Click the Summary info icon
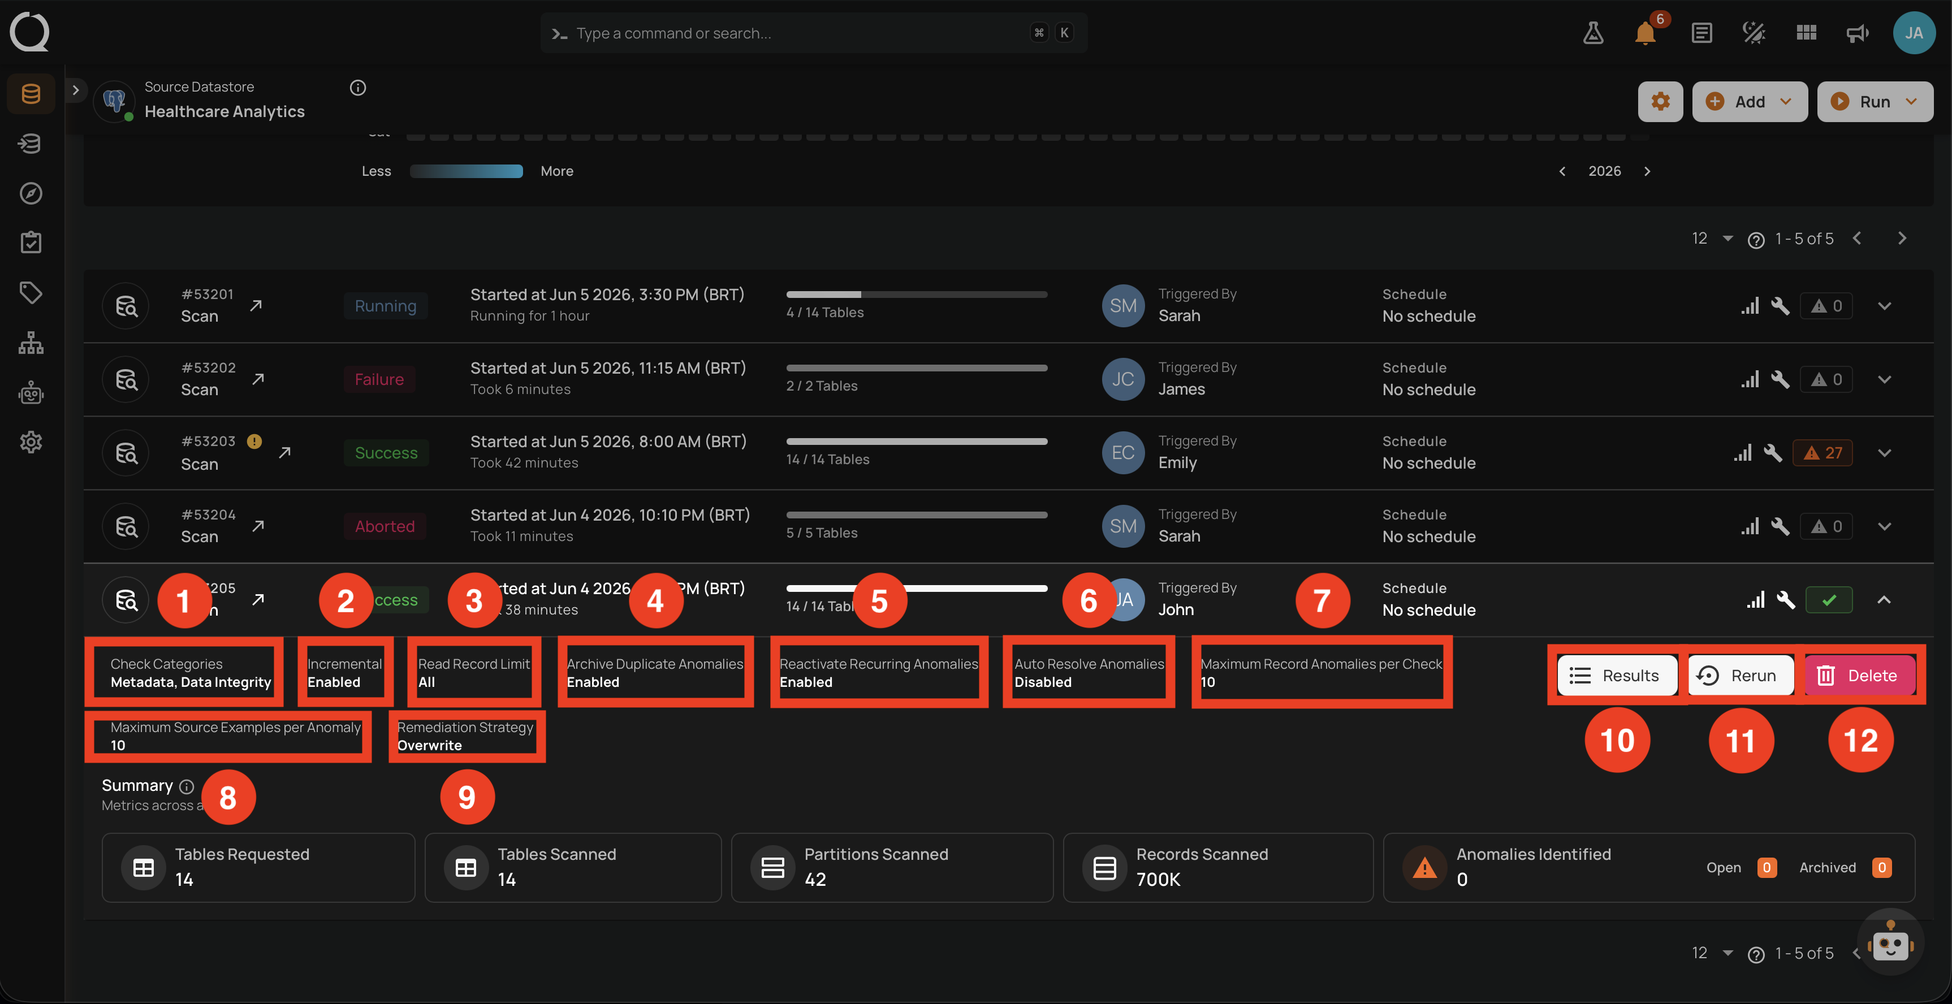The image size is (1952, 1004). click(187, 786)
